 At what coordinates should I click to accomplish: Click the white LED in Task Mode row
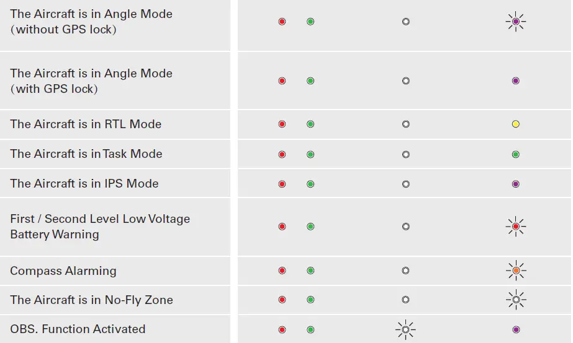405,154
